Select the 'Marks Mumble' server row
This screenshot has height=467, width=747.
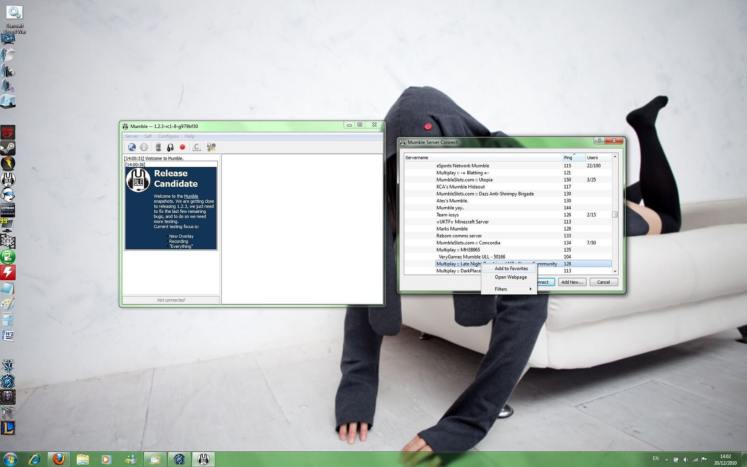[508, 229]
